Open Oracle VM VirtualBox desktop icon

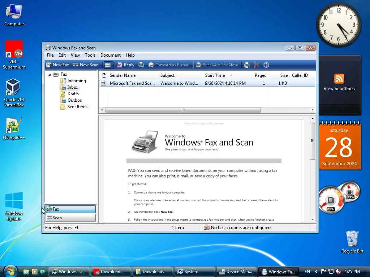click(14, 93)
